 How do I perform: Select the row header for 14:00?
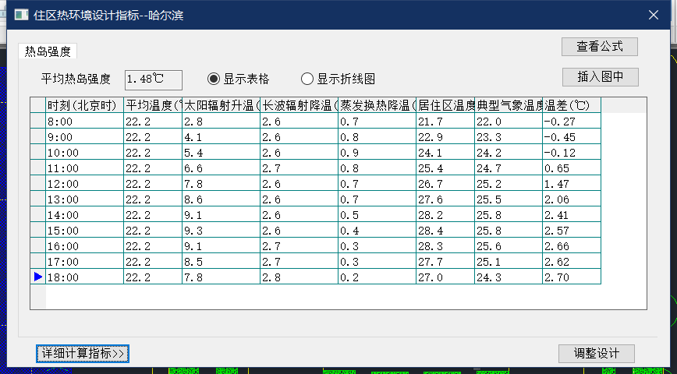pos(37,214)
